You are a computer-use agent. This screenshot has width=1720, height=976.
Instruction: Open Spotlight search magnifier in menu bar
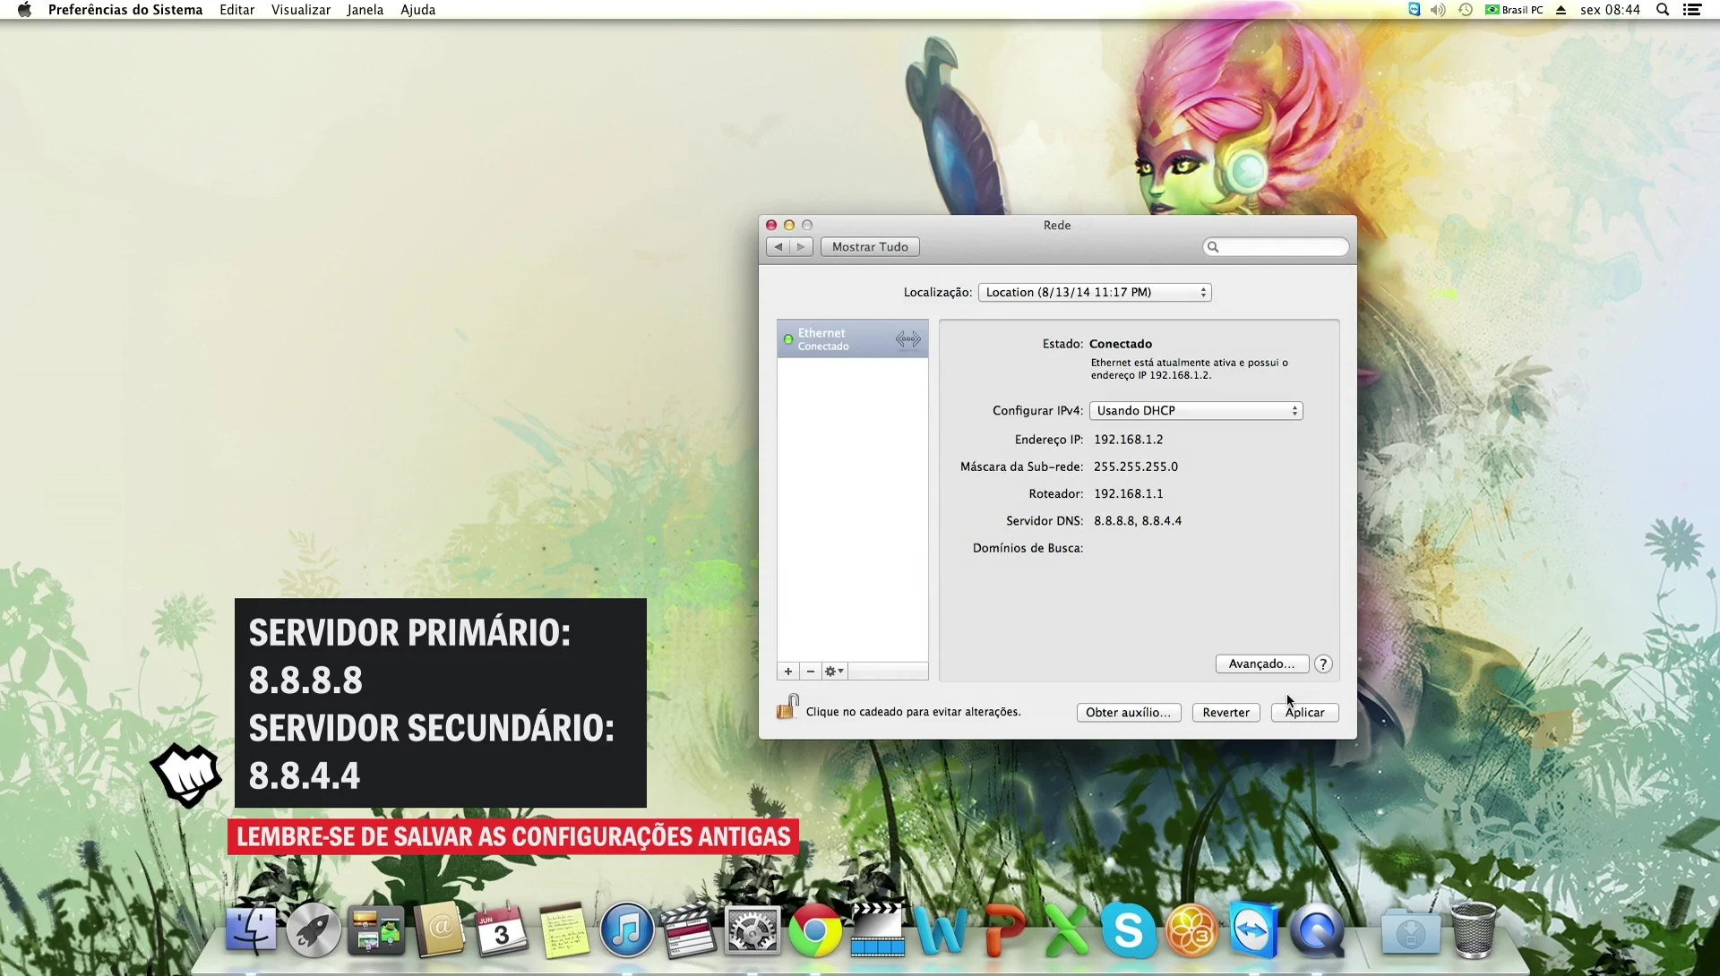tap(1663, 10)
